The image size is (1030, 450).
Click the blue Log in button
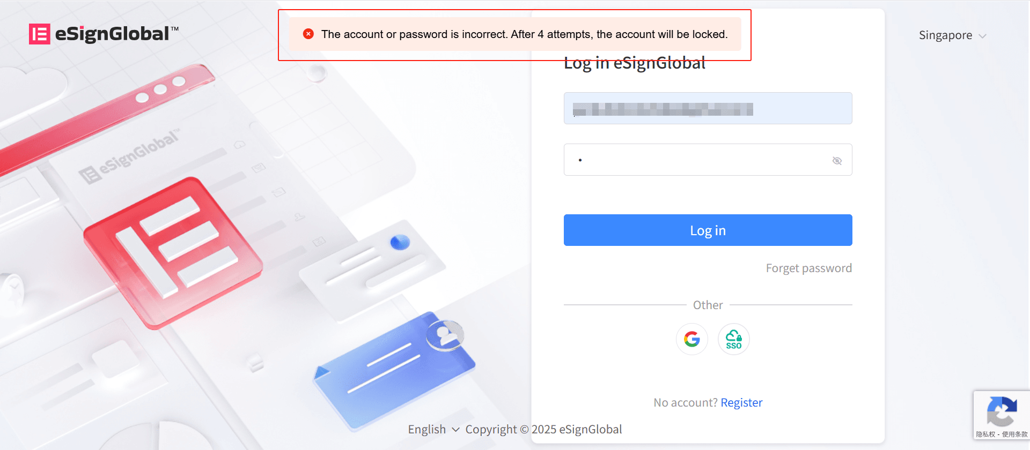(x=708, y=230)
